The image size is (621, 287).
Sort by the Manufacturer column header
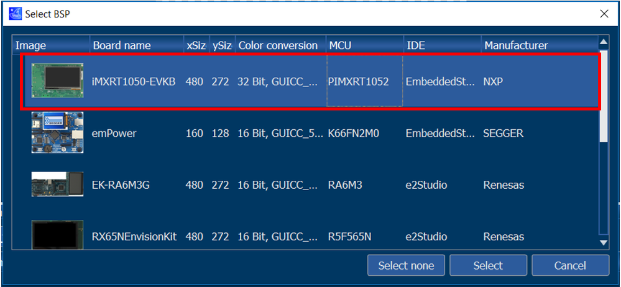pyautogui.click(x=516, y=45)
